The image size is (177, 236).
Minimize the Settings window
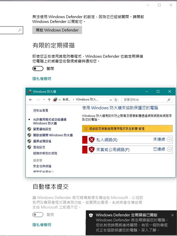pos(148,5)
